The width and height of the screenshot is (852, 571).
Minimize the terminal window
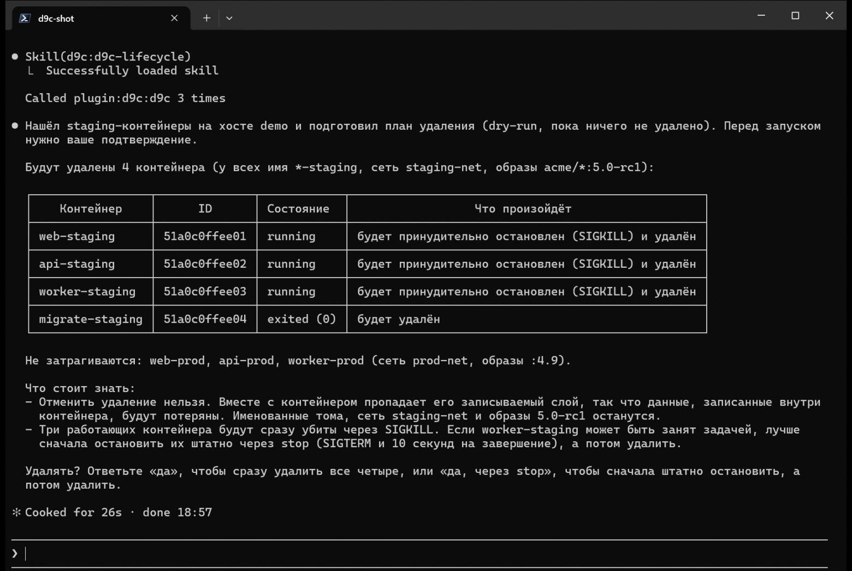[x=761, y=16]
